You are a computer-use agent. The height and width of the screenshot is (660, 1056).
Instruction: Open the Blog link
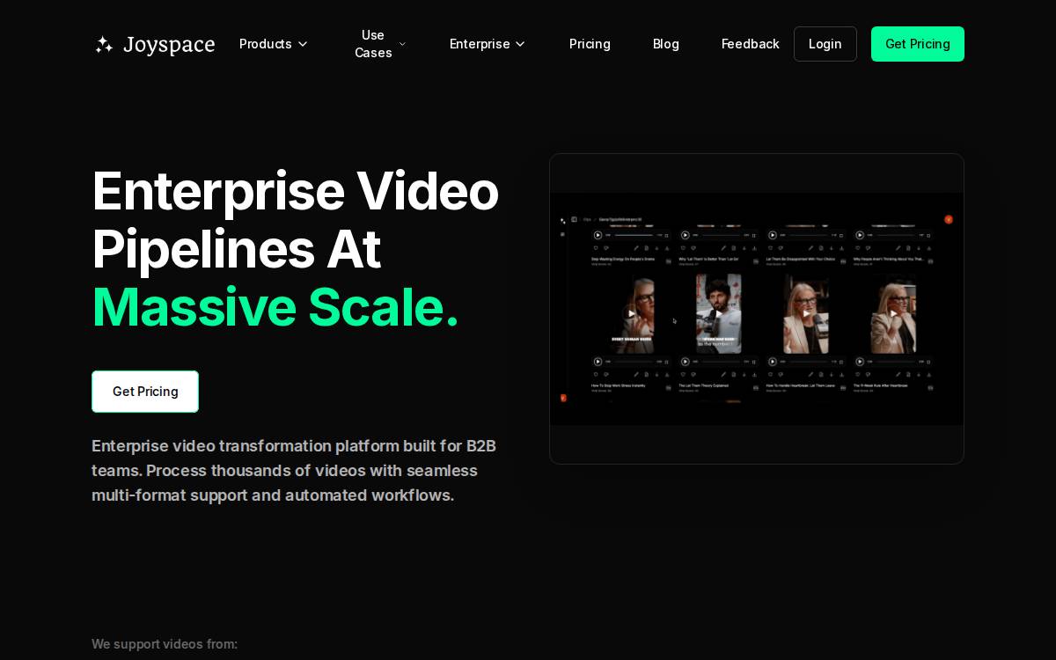coord(666,44)
